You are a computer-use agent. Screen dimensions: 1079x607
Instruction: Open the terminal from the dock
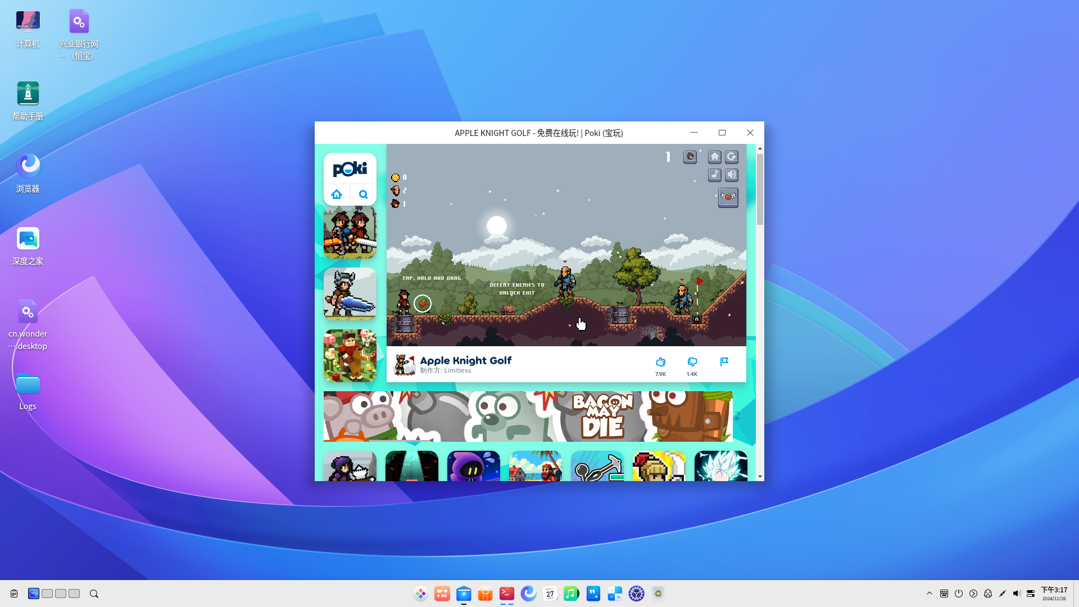tap(507, 594)
